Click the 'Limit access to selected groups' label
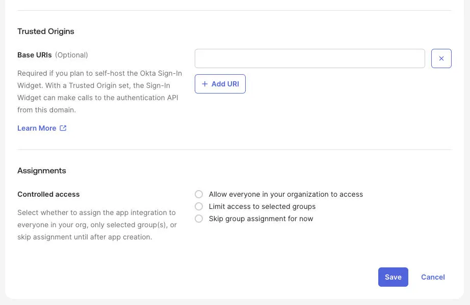Image resolution: width=470 pixels, height=305 pixels. (262, 206)
